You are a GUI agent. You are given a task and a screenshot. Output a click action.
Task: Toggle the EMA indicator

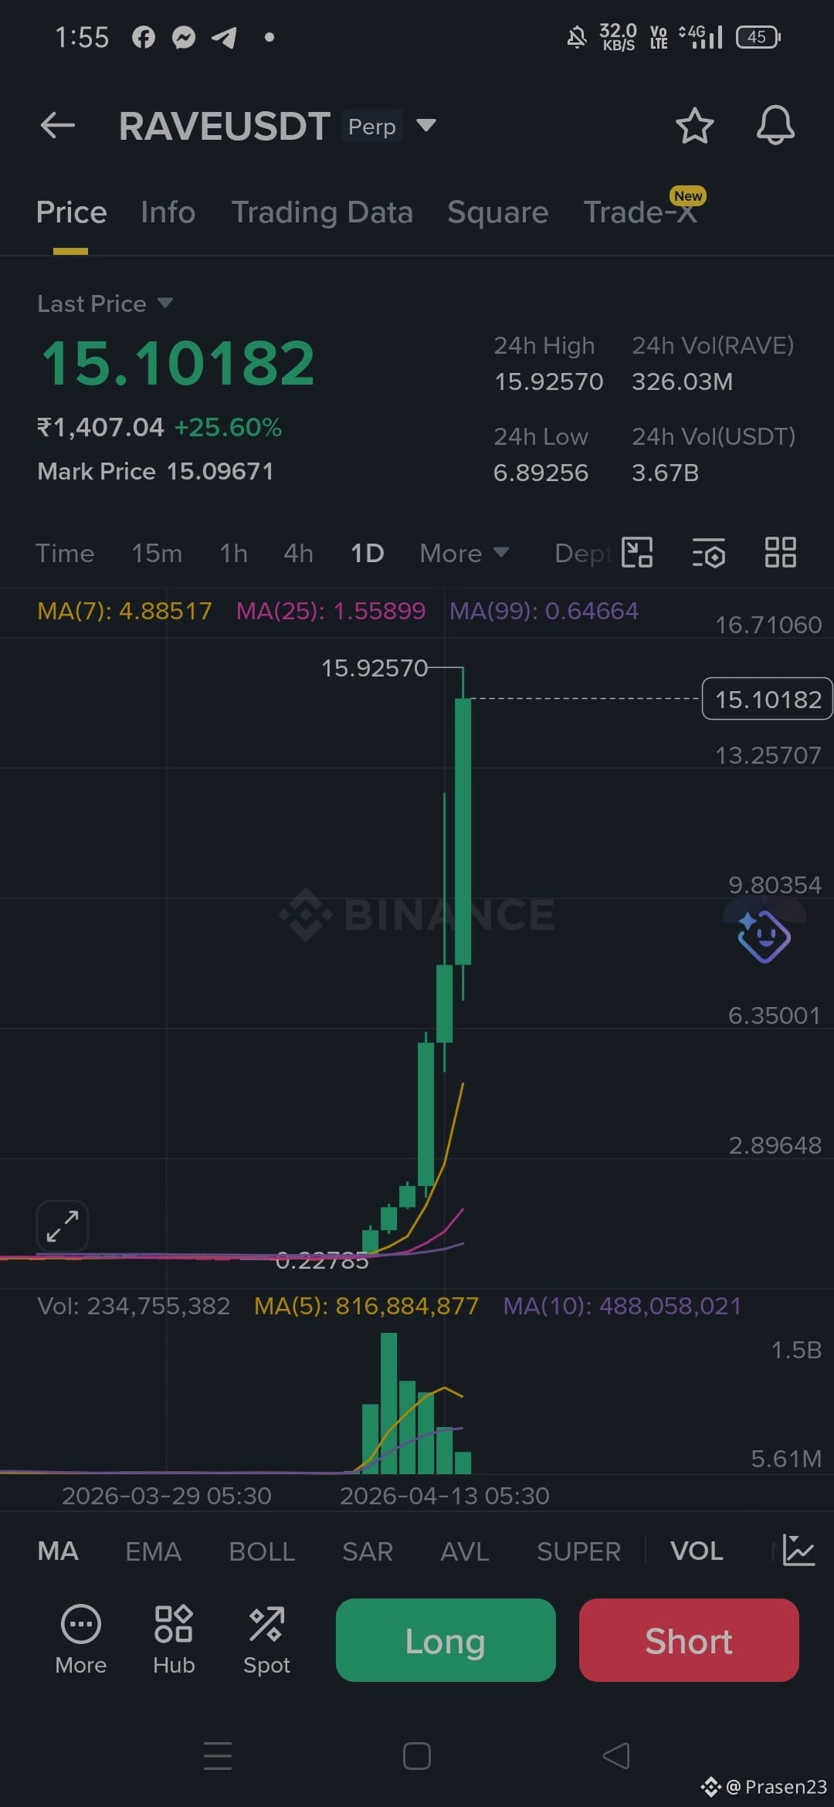click(154, 1551)
